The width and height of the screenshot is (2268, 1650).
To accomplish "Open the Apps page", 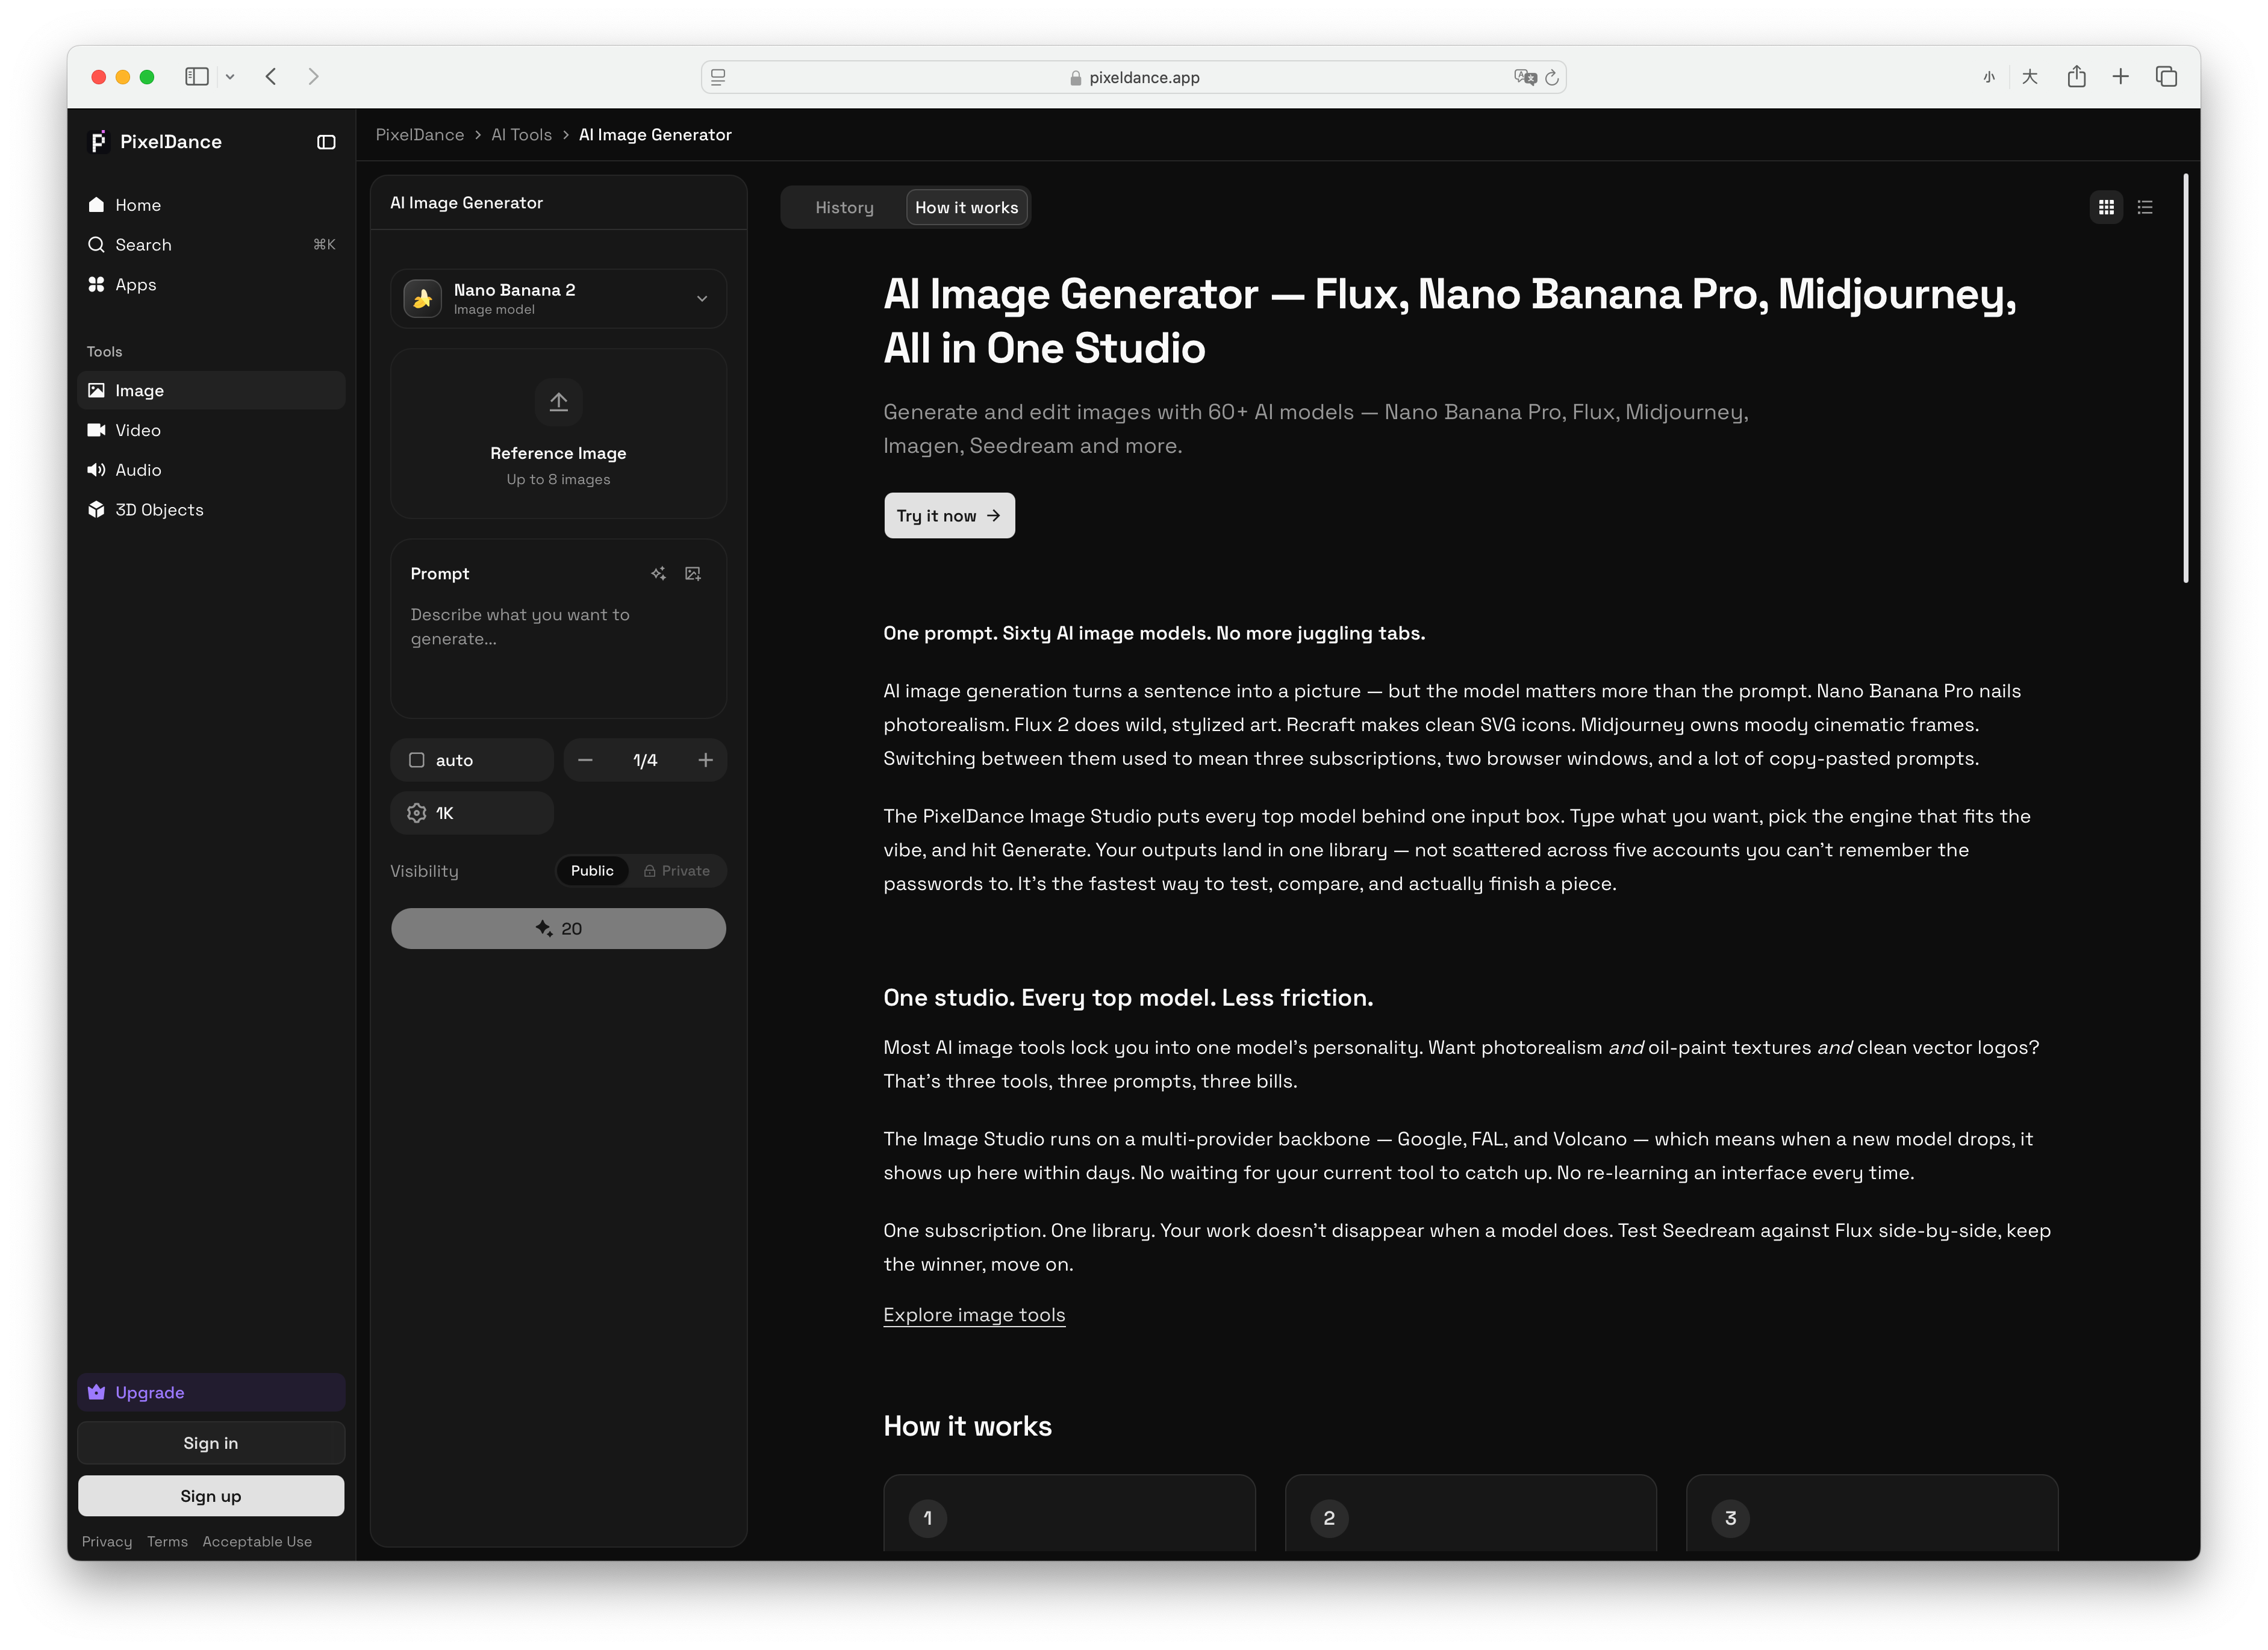I will click(211, 285).
